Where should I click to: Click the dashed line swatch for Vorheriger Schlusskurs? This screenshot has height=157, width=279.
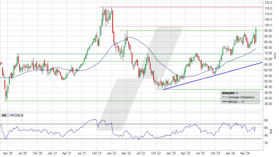pos(224,97)
